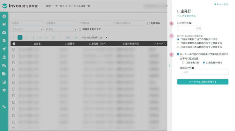Screen dimensions: 235x131
Task: Select 口座を自動割り当ての対象外にする radio
Action: [x=178, y=39]
